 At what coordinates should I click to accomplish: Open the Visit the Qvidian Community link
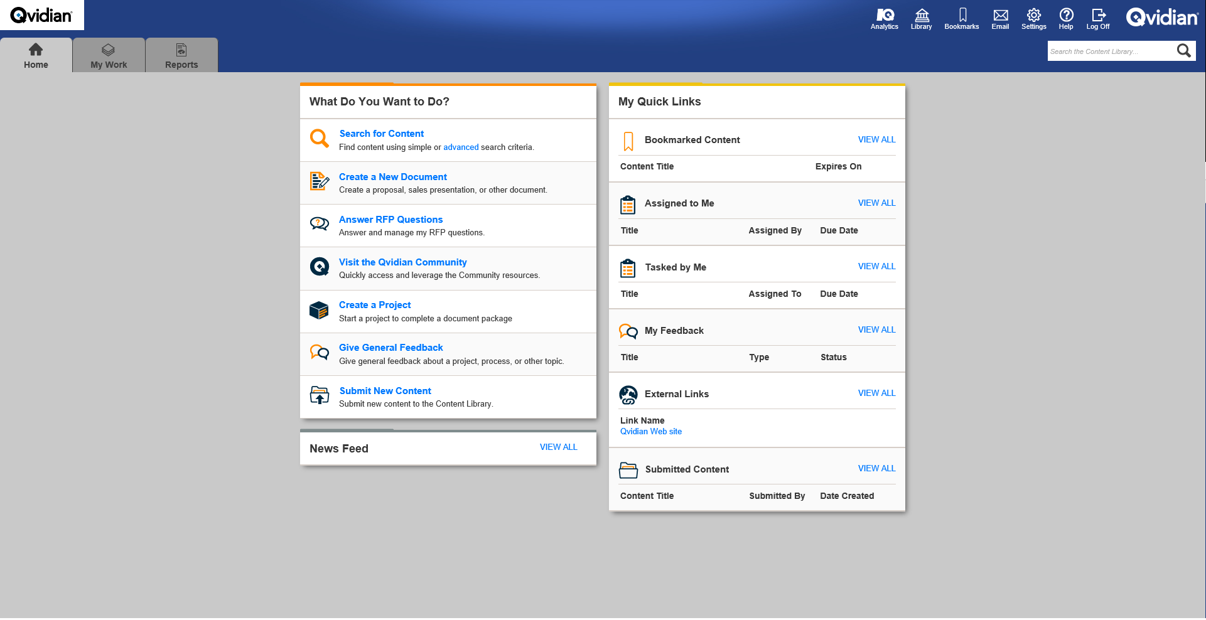point(403,262)
